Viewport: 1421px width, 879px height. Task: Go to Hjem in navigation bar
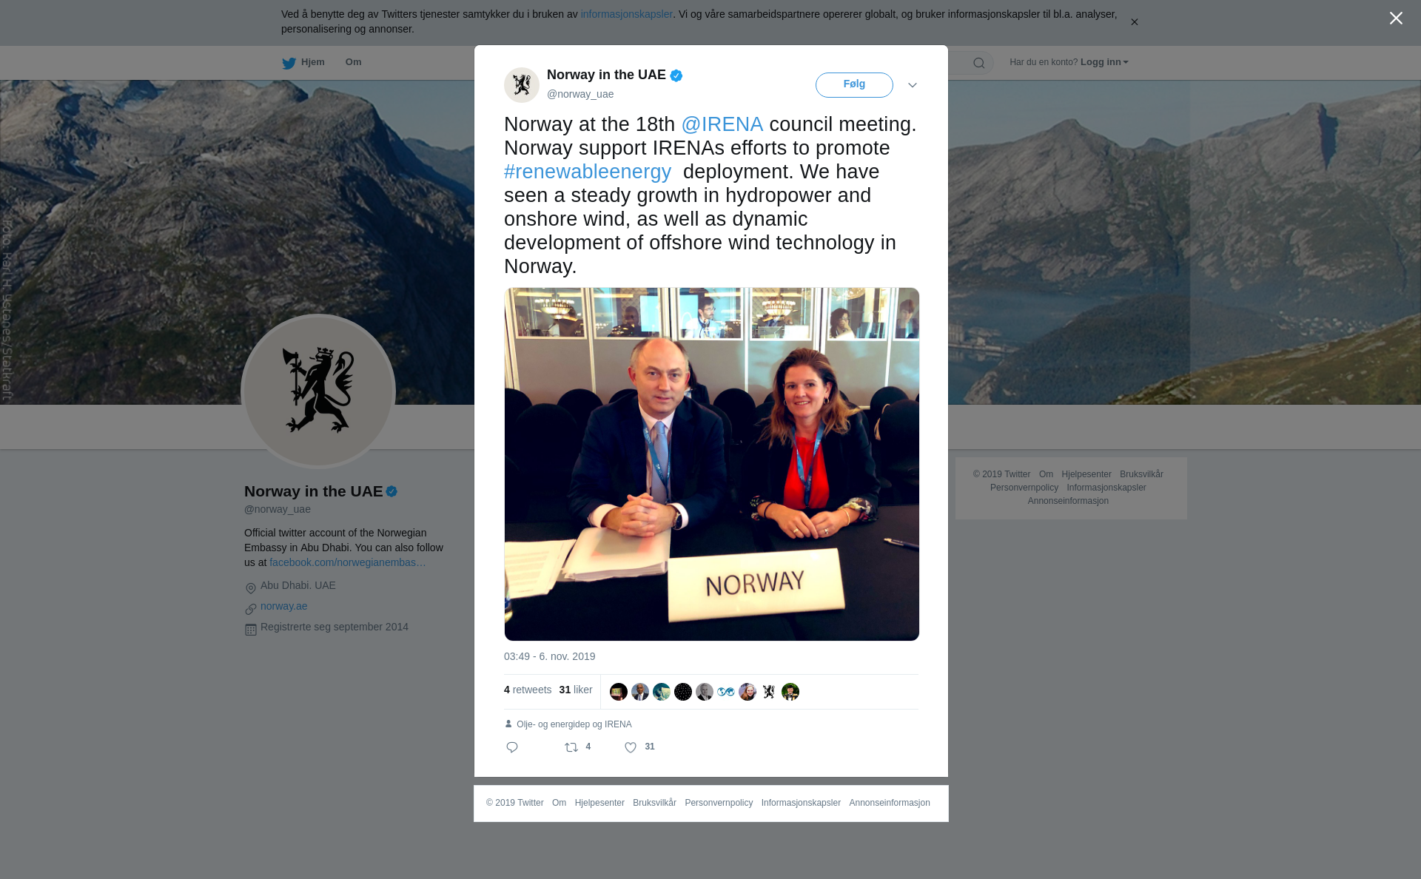pos(312,62)
